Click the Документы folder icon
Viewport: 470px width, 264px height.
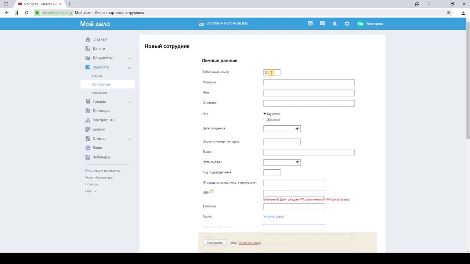click(88, 58)
